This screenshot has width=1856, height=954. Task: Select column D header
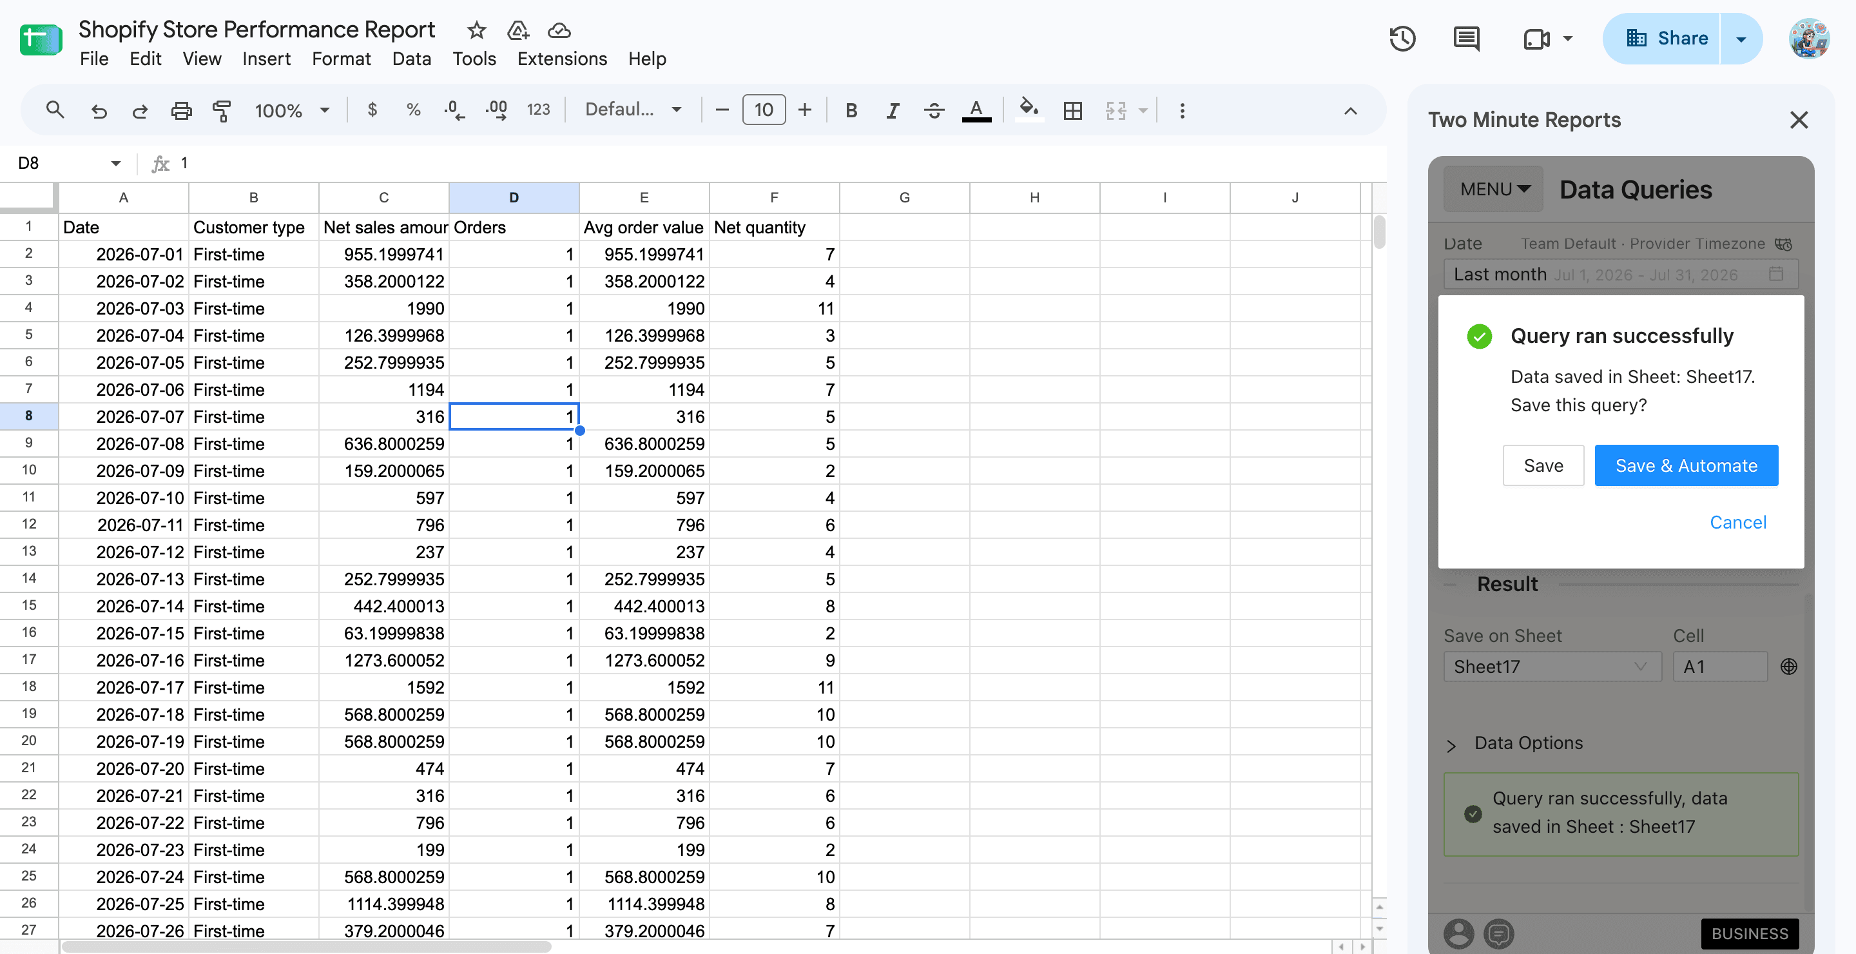[x=514, y=197]
